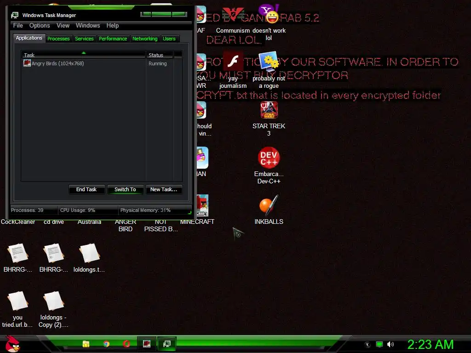This screenshot has height=353, width=471.
Task: Click 'CPU Usage: 9%' in status bar
Action: point(78,210)
